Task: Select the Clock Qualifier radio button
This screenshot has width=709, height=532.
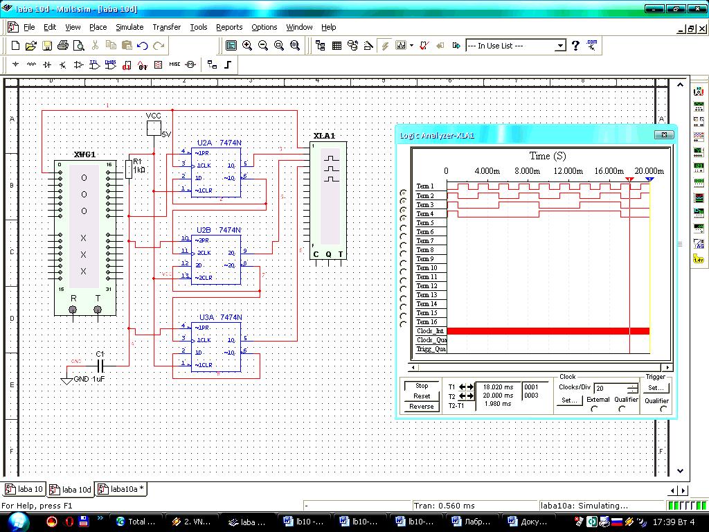Action: [x=622, y=409]
